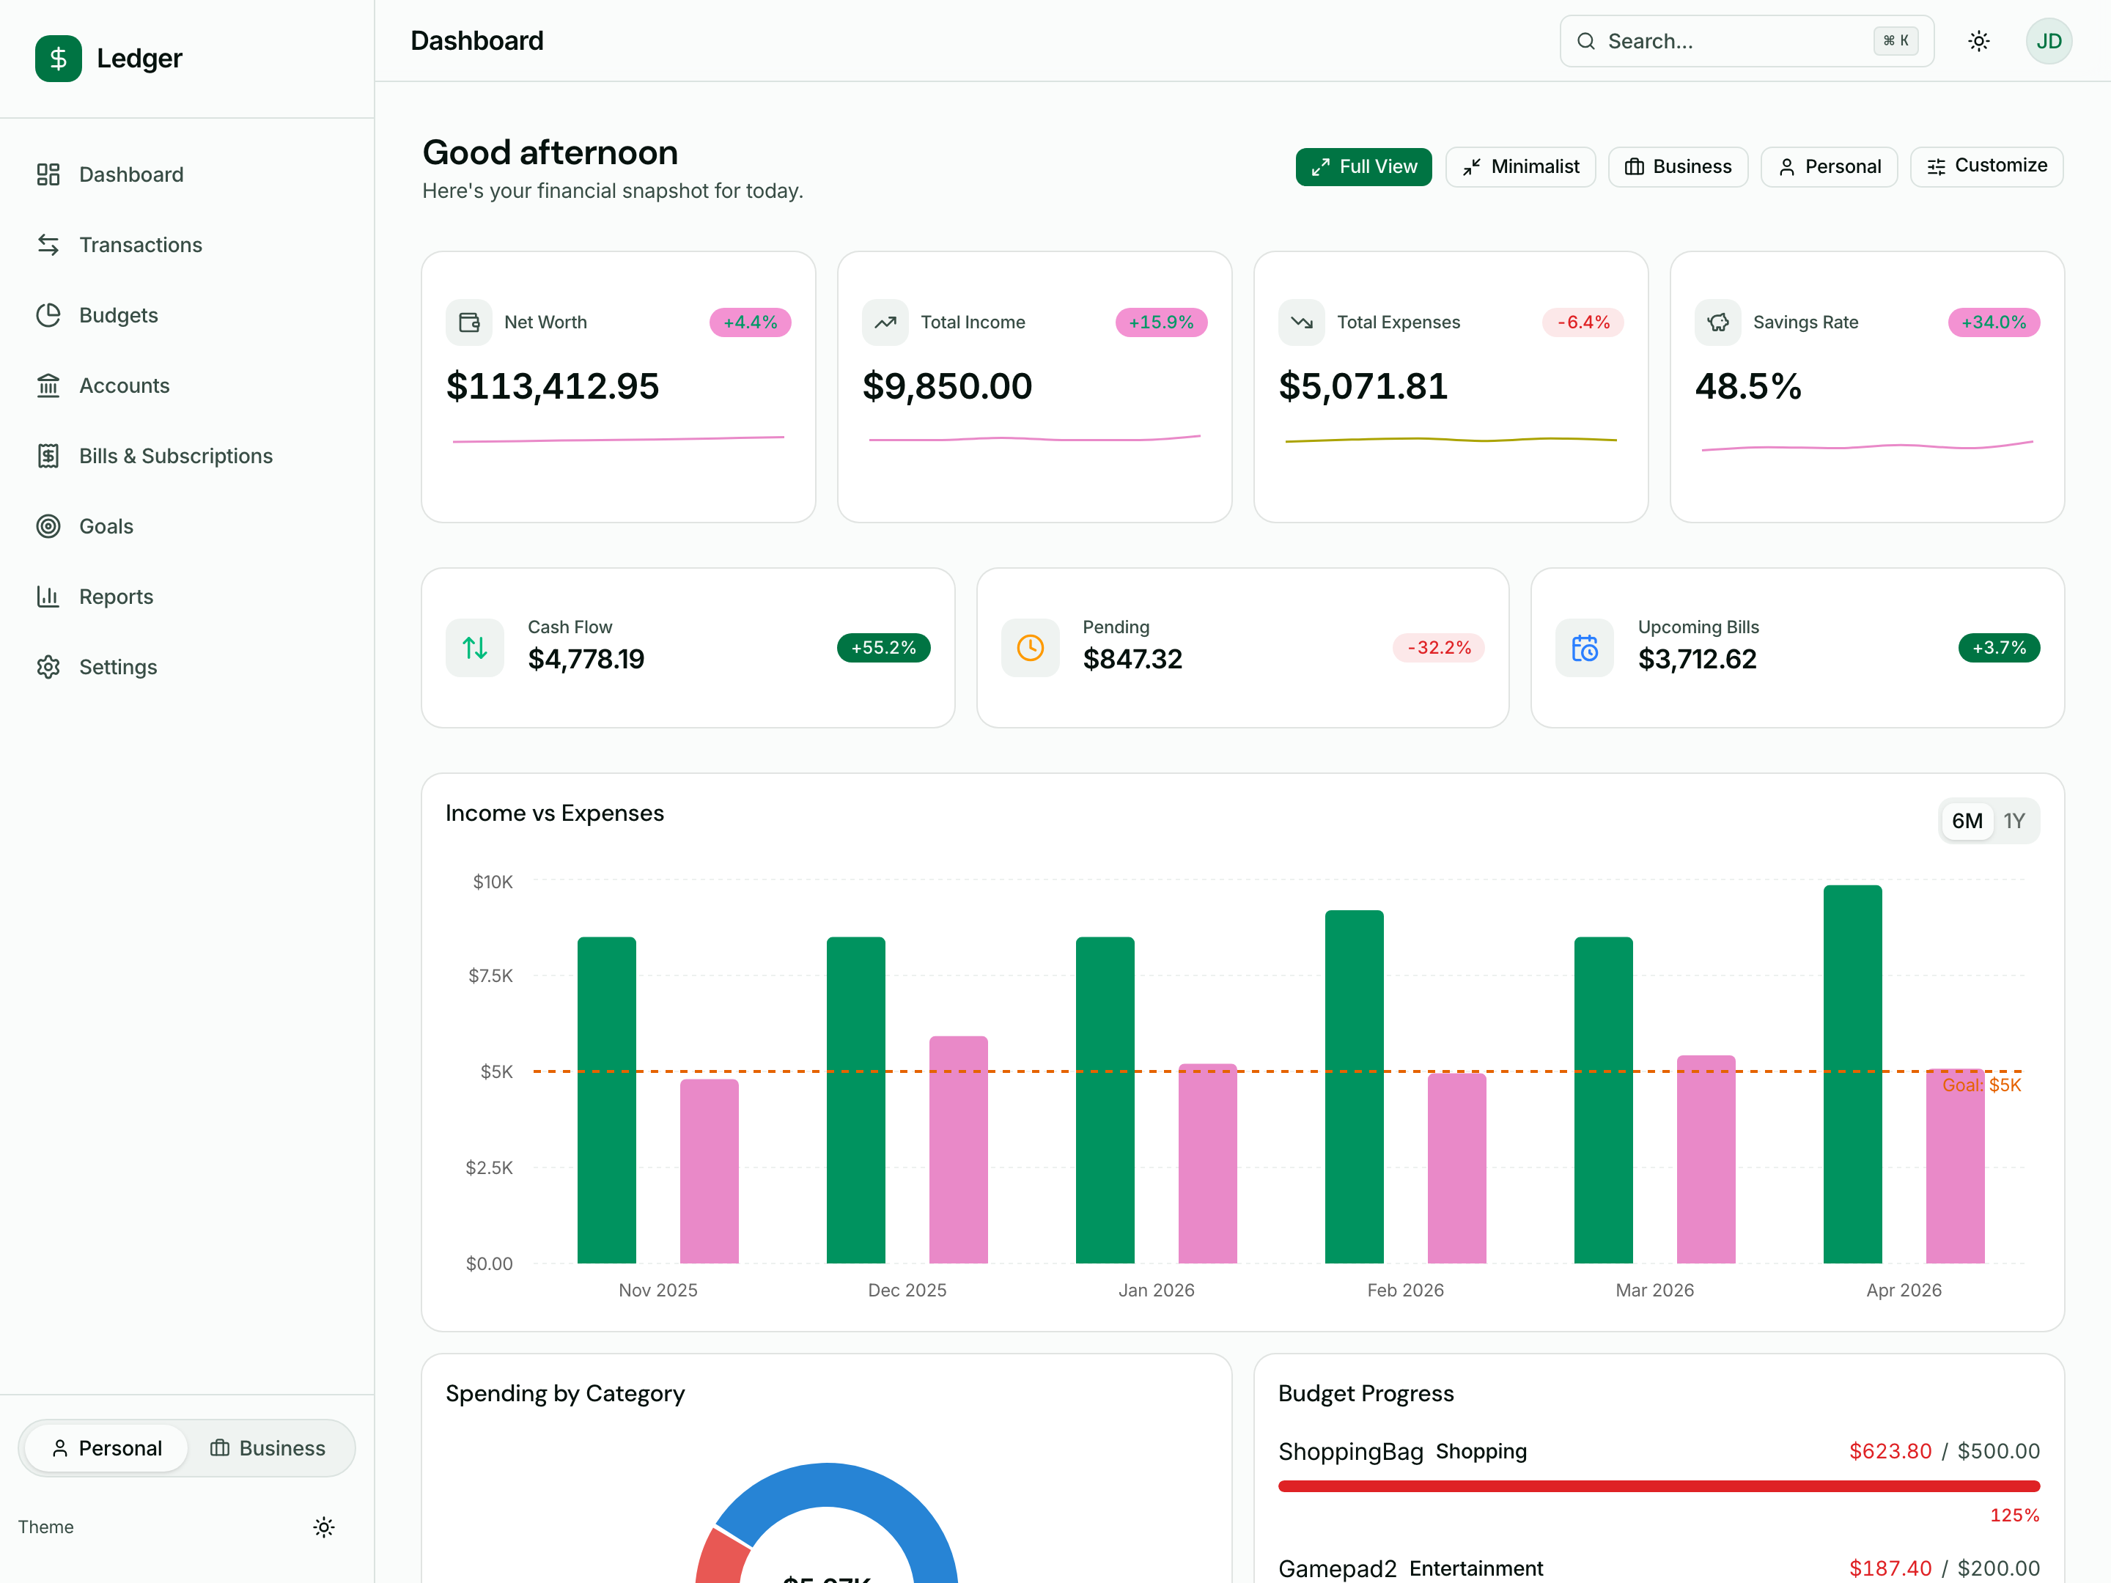Select the Transactions sidebar icon
The width and height of the screenshot is (2111, 1583).
click(x=48, y=244)
